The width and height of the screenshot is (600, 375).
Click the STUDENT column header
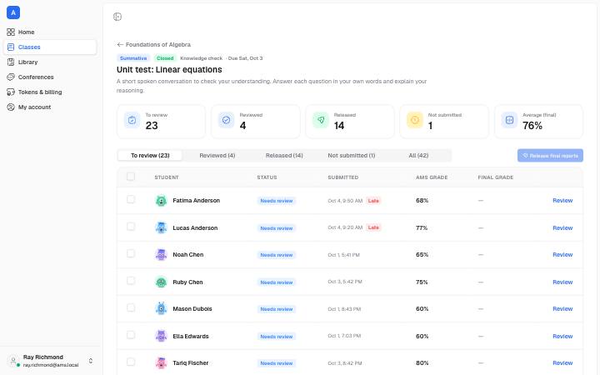click(167, 177)
